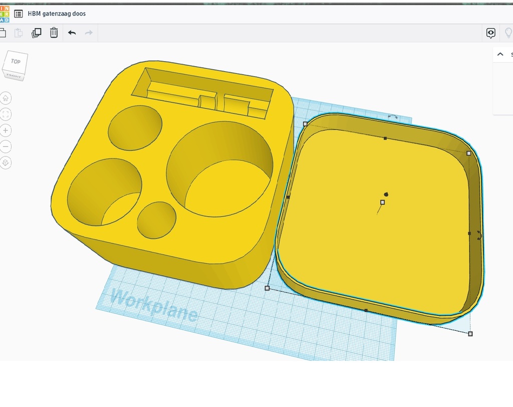Click the design properties list icon
513x407 pixels.
19,14
